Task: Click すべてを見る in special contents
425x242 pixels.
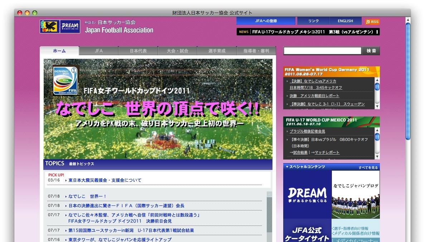Action: coord(368,167)
